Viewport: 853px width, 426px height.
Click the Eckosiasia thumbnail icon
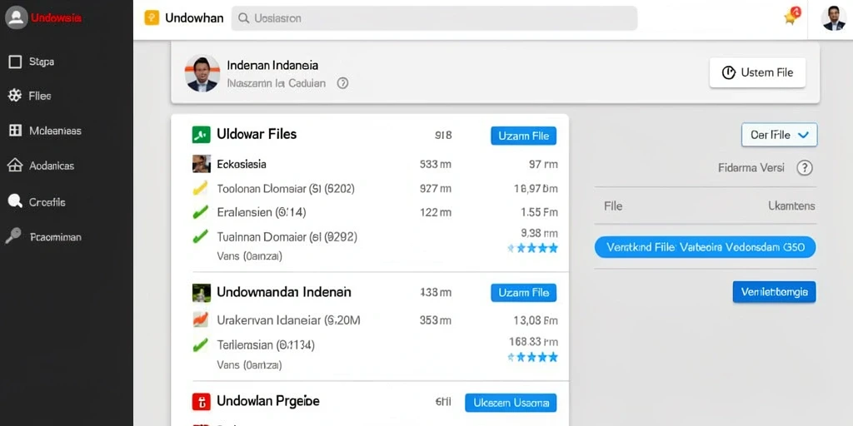pos(202,164)
